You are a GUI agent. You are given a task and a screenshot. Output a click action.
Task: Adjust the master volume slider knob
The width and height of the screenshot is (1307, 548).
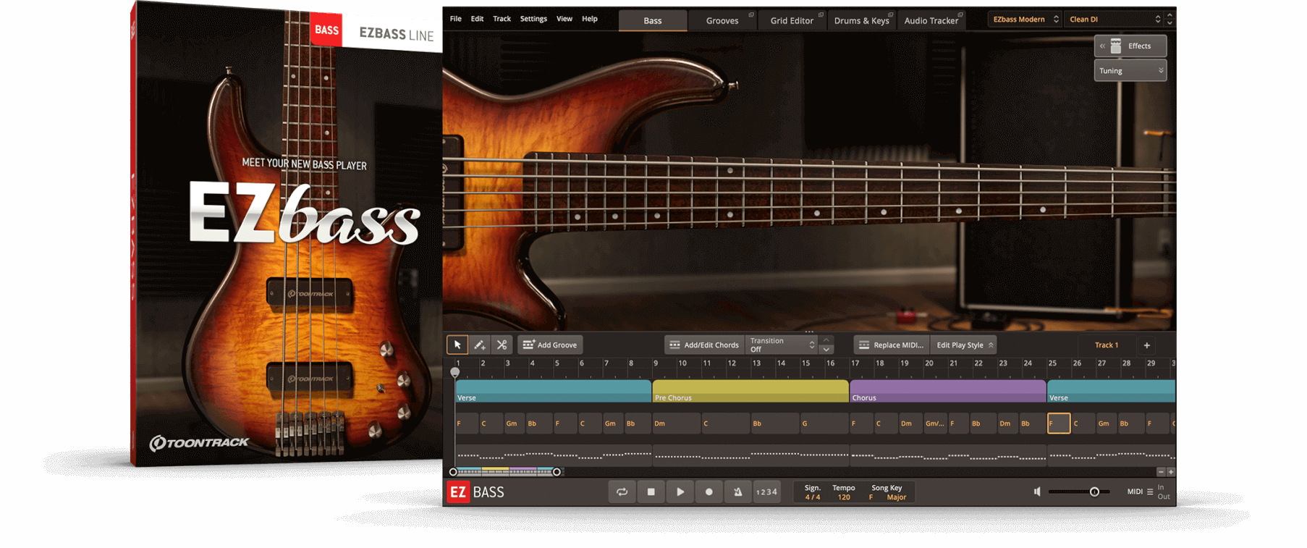click(1094, 492)
